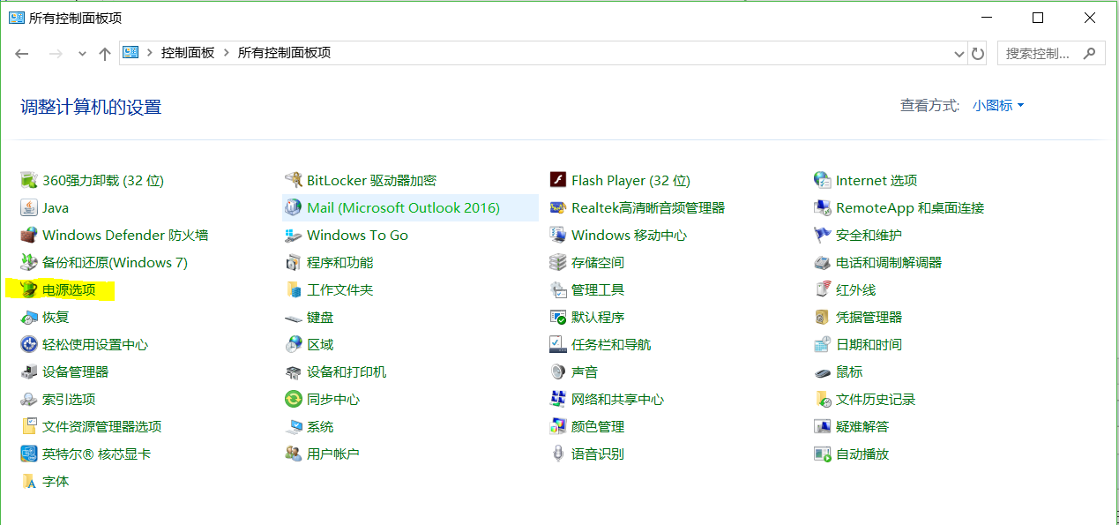Open 任务栏和导航 link
Screen dimensions: 1119x525
pos(611,344)
